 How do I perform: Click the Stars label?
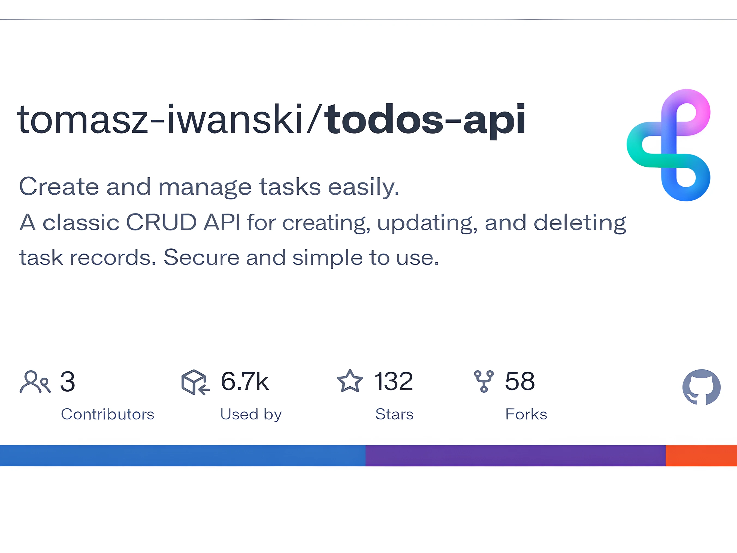(x=394, y=414)
